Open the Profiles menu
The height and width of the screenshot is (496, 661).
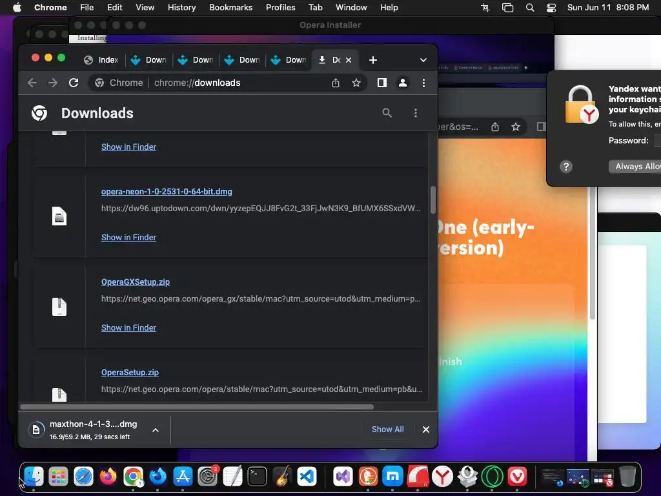[x=280, y=8]
